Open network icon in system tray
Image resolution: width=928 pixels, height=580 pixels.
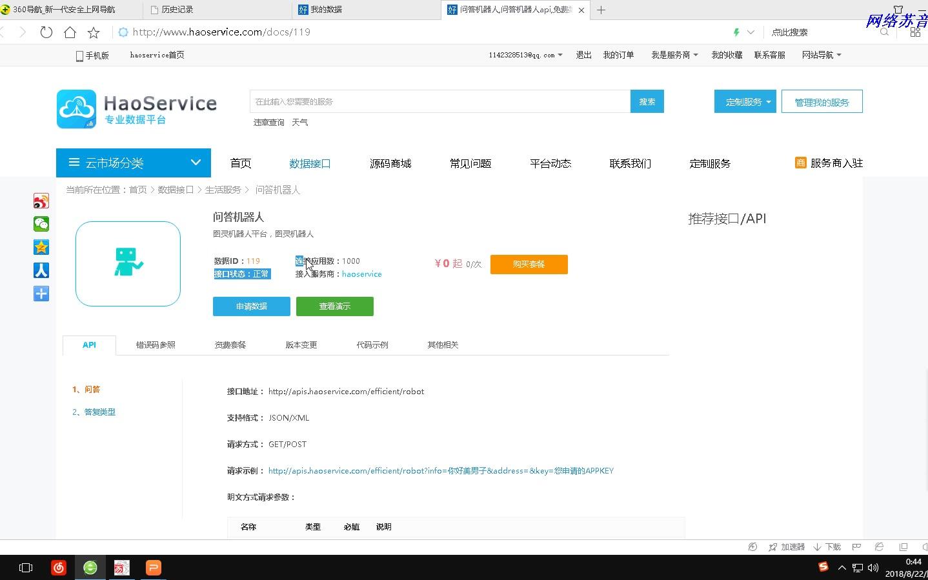[858, 568]
